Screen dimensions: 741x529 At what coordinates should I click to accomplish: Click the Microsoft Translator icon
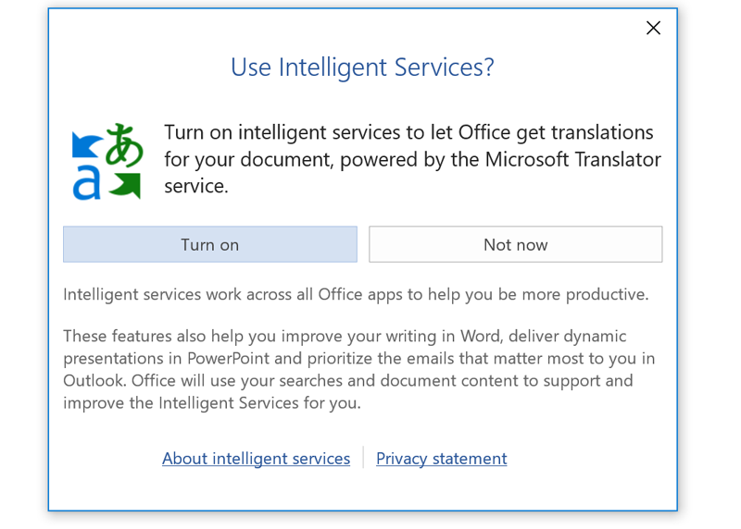click(107, 161)
